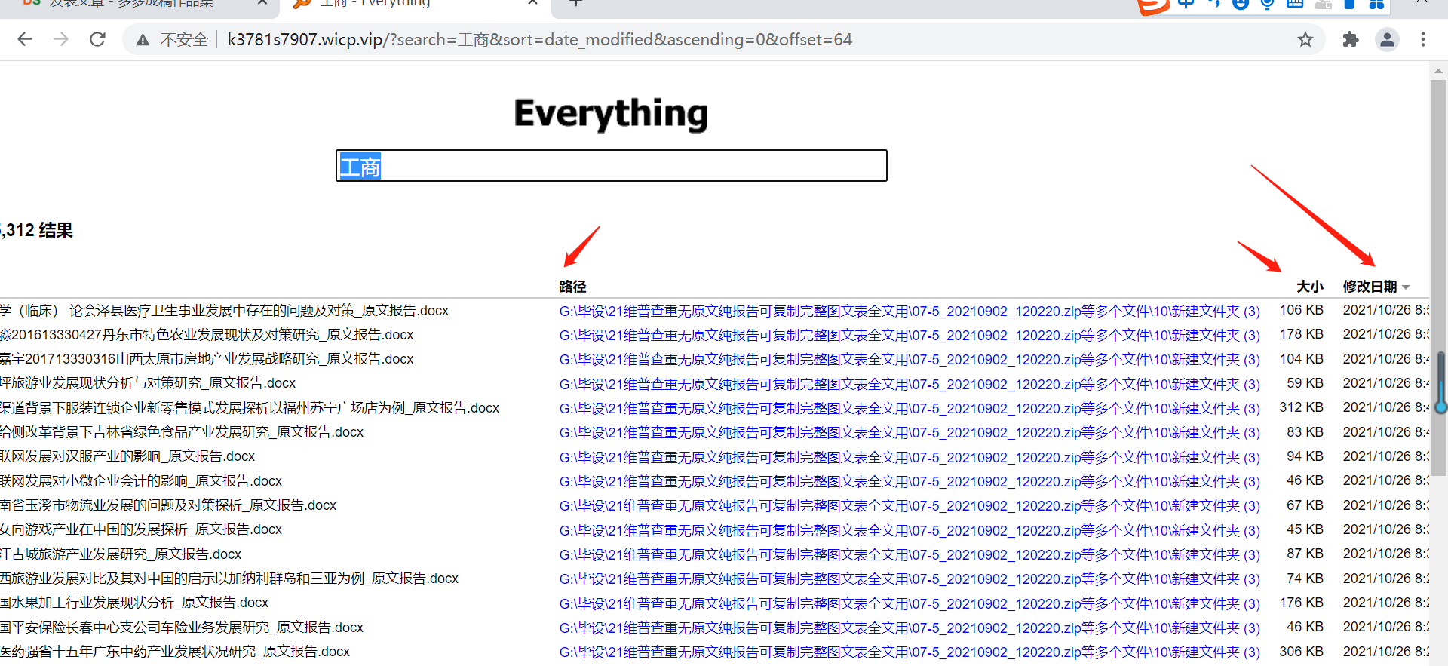Open the 对汉服产业的影响 docx file
The height and width of the screenshot is (666, 1448).
point(127,456)
